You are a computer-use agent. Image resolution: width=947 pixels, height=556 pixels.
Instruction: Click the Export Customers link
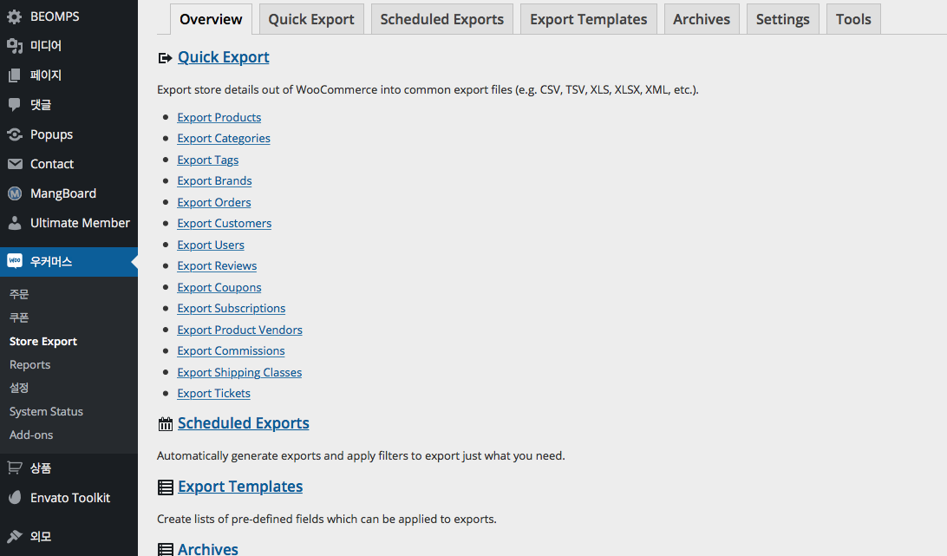point(224,224)
